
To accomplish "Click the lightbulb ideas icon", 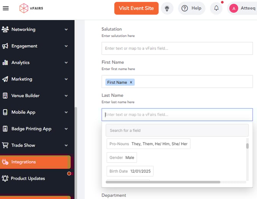I will pos(167,8).
